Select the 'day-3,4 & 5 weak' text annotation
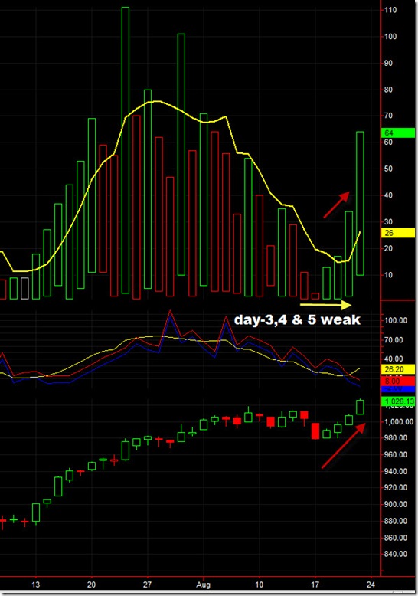The image size is (418, 596). [x=297, y=319]
